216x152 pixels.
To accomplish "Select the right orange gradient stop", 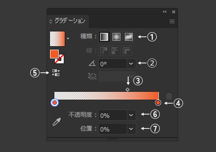I will [158, 102].
